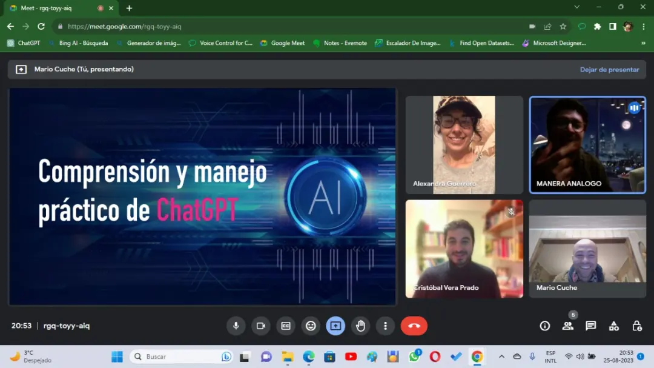Open Voice Control for C... bookmark
The width and height of the screenshot is (654, 368).
pos(220,43)
